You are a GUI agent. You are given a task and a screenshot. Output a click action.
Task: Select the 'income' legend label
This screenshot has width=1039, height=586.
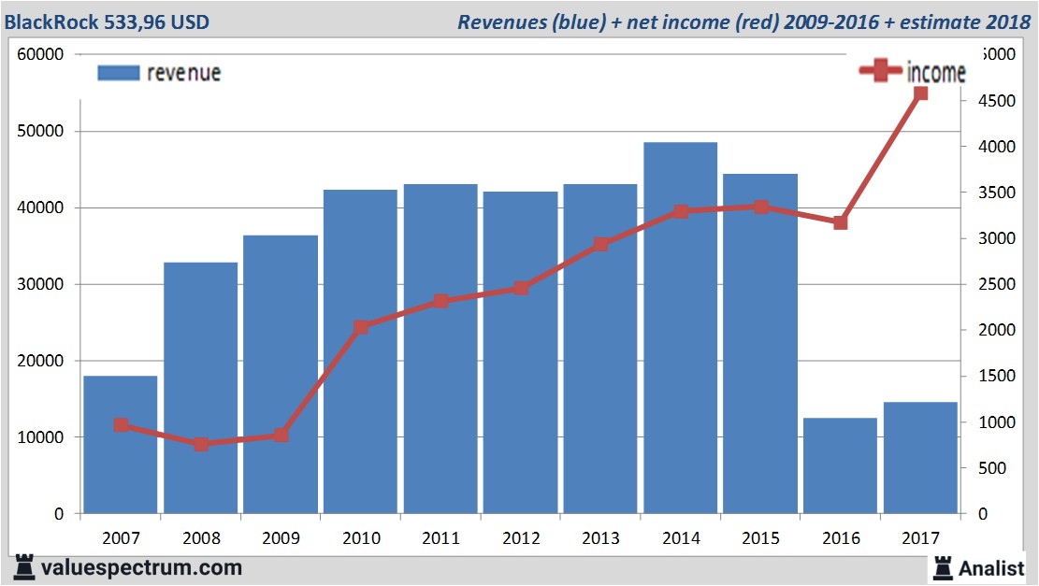935,72
